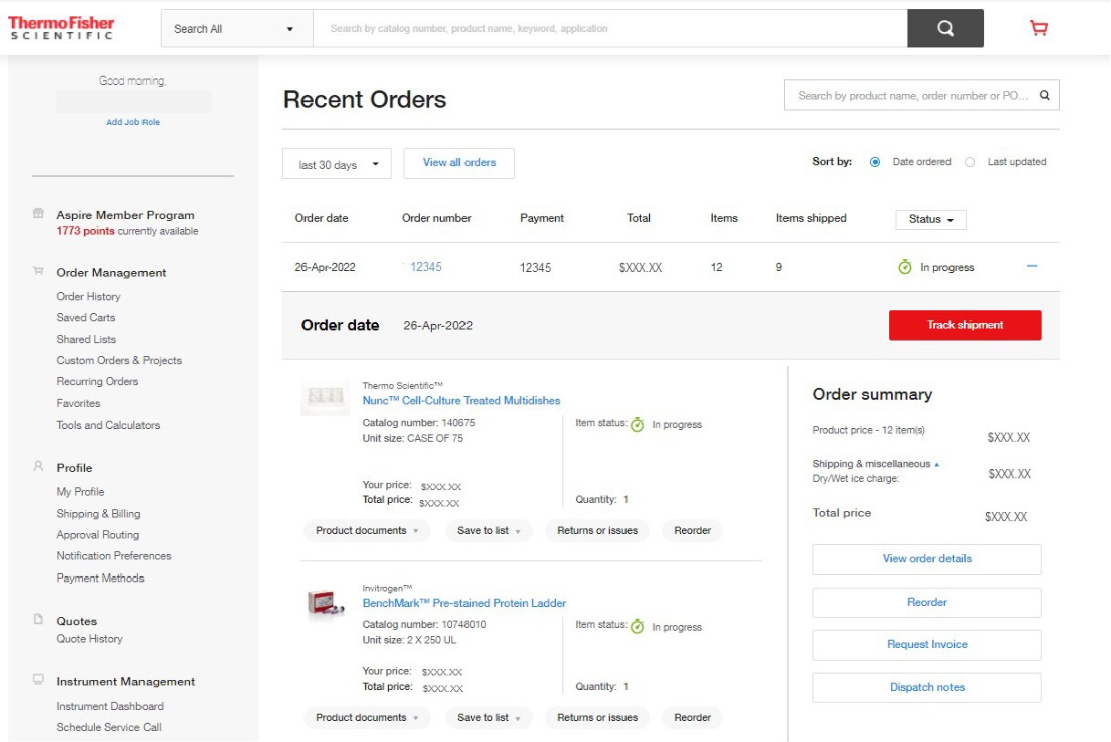The width and height of the screenshot is (1111, 742).
Task: Expand Product documents for Nunc Multidishes
Action: [x=367, y=530]
